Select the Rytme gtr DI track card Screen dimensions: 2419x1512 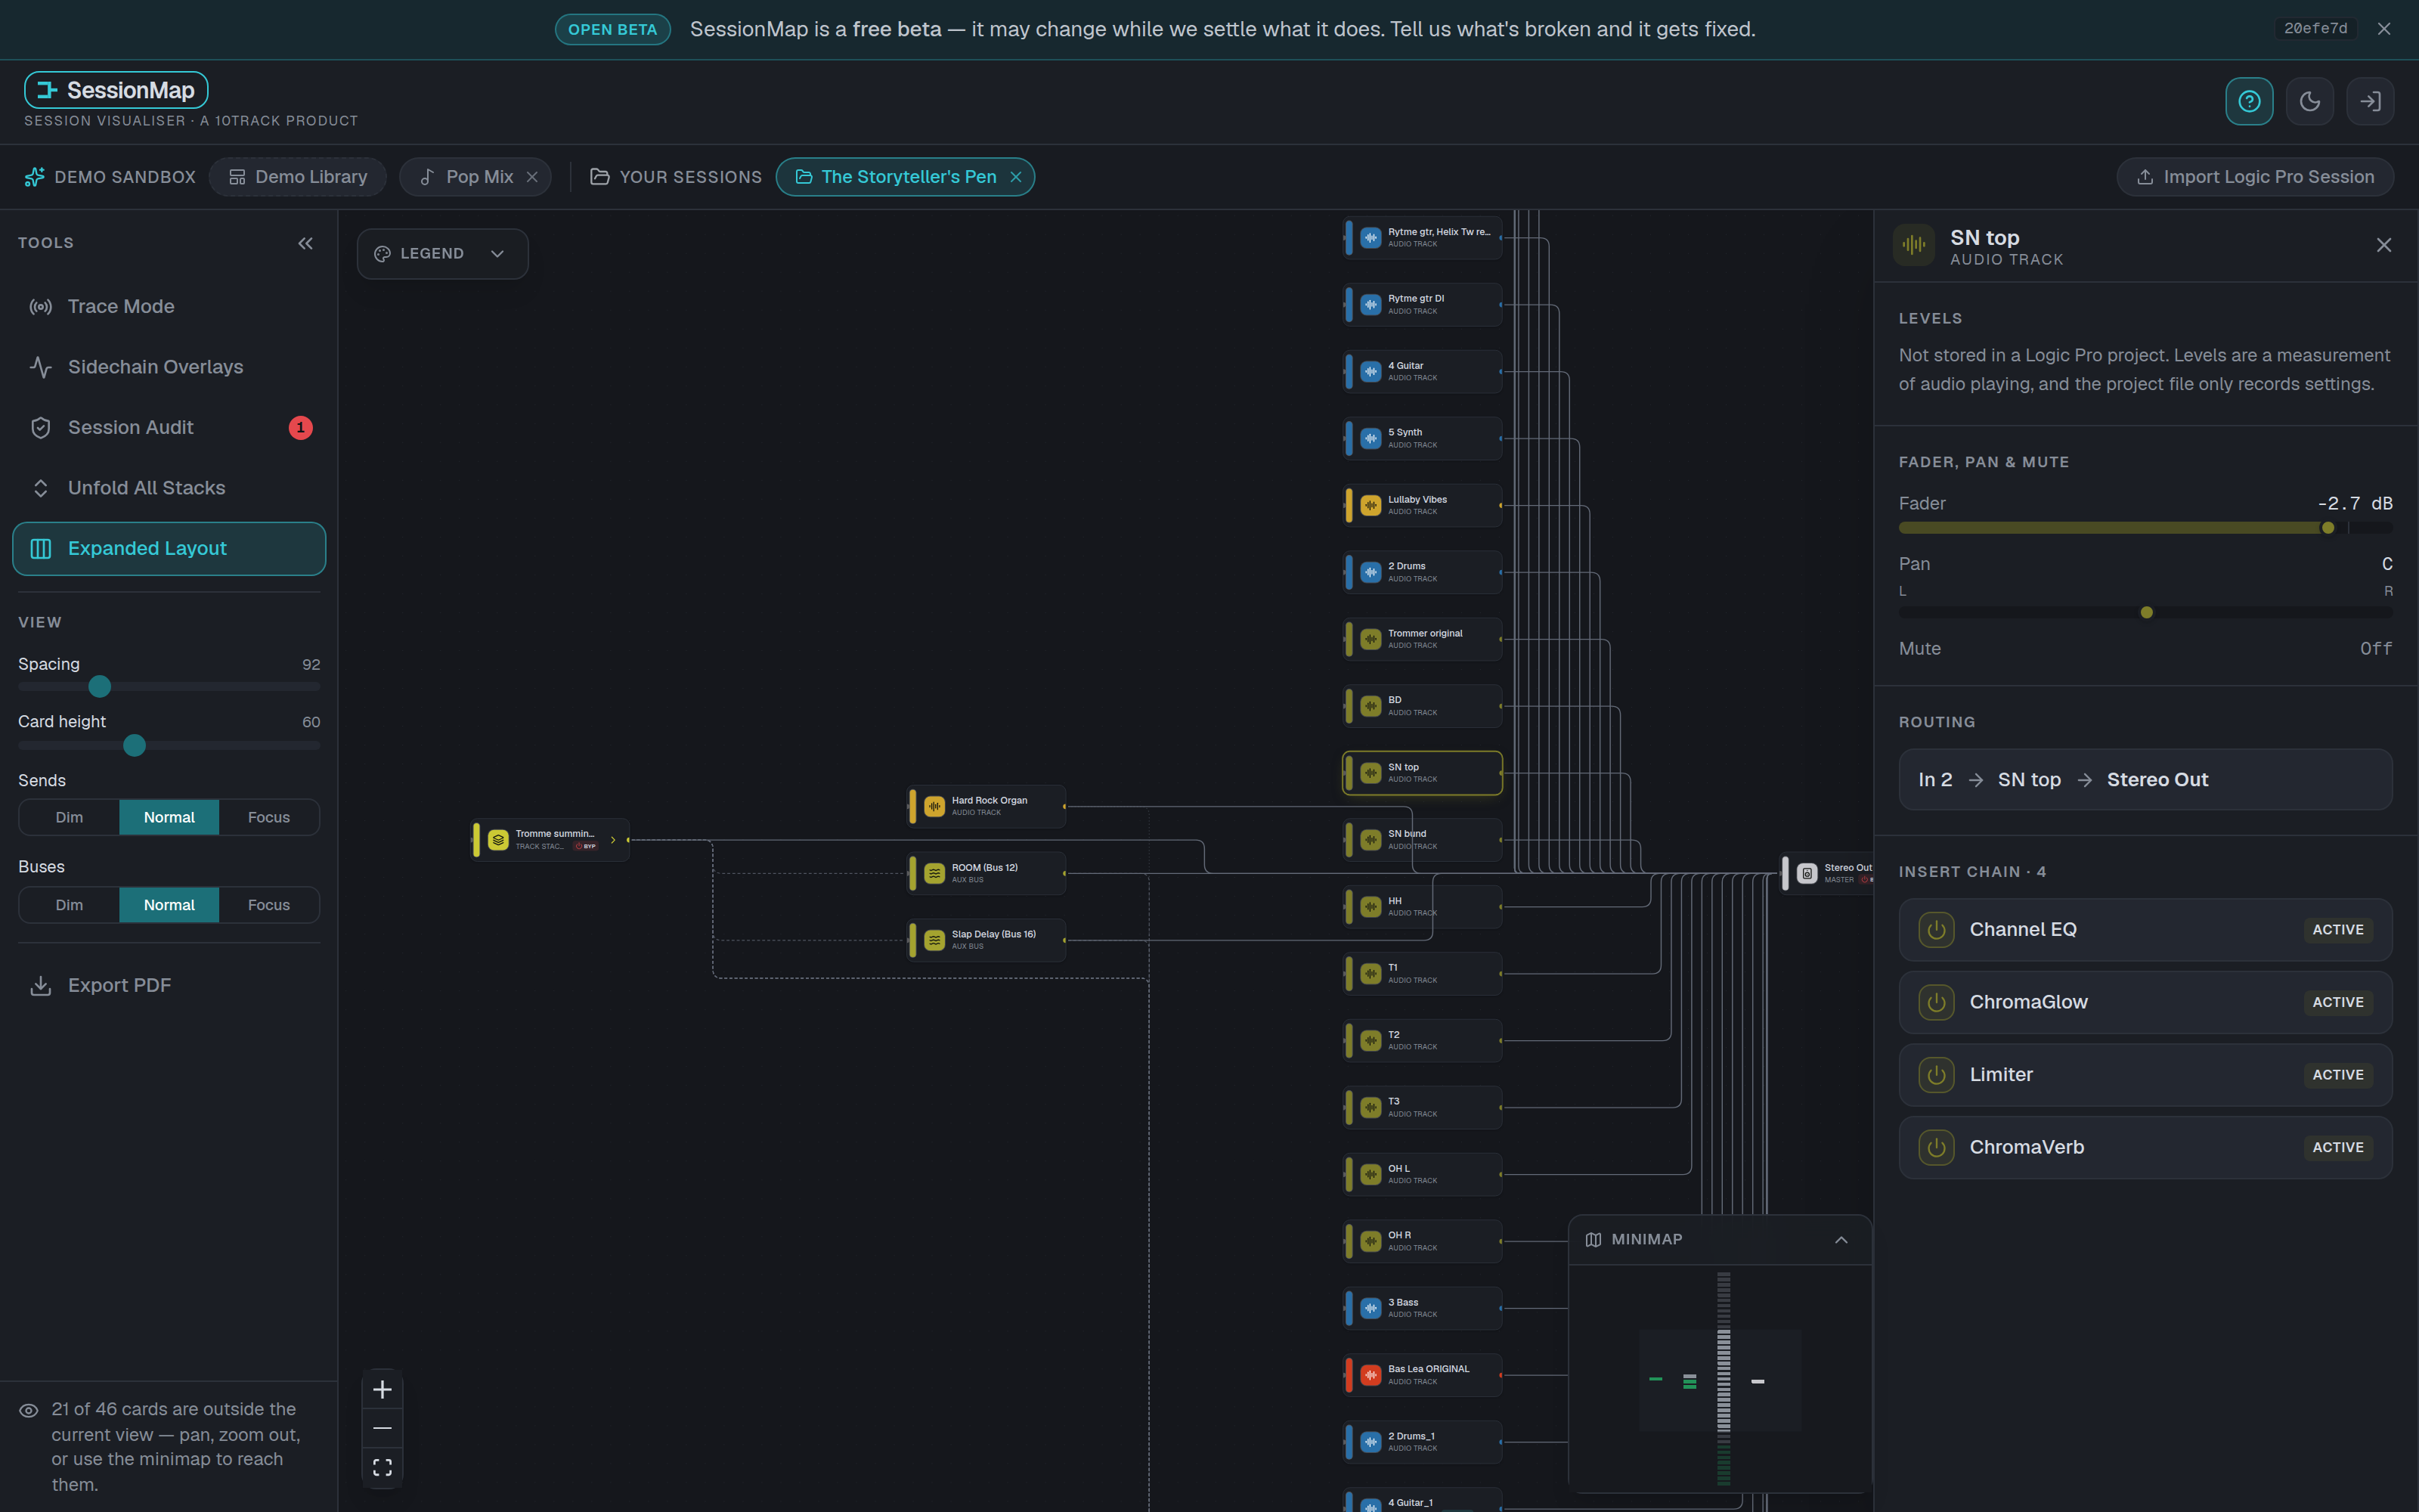(1421, 305)
